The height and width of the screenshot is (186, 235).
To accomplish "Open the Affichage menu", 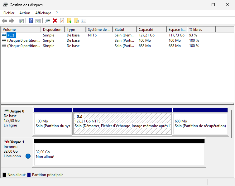I will [x=43, y=13].
